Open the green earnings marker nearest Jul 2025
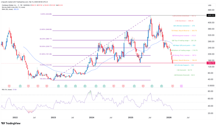217x127 pixels. pyautogui.click(x=152, y=86)
